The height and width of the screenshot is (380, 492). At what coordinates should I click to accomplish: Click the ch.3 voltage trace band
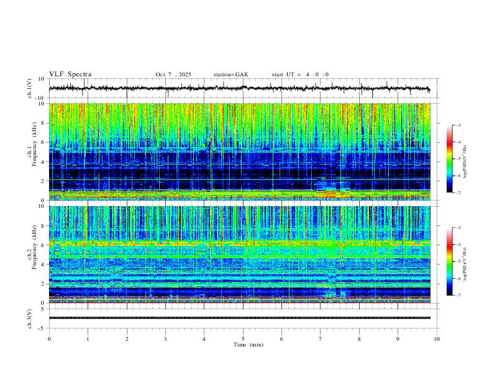239,318
